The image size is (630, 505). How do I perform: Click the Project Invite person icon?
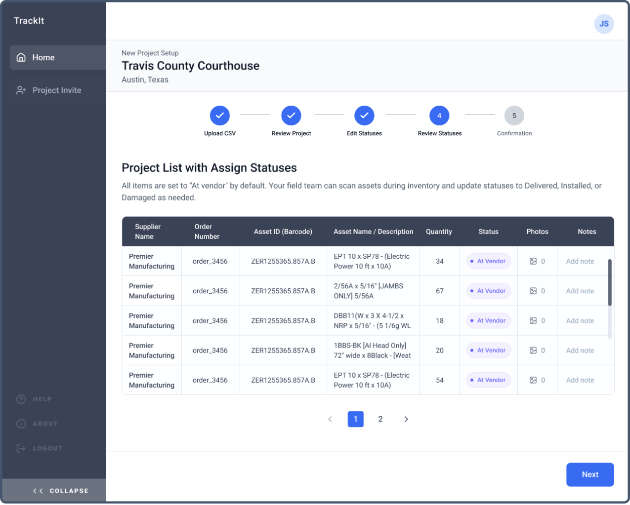[21, 90]
